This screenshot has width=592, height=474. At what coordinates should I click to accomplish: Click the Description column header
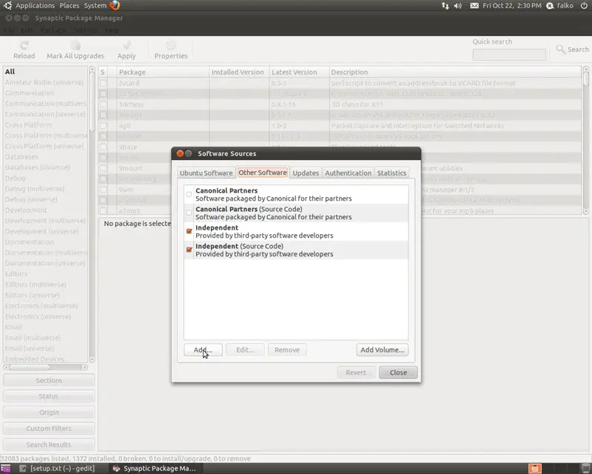click(x=455, y=72)
